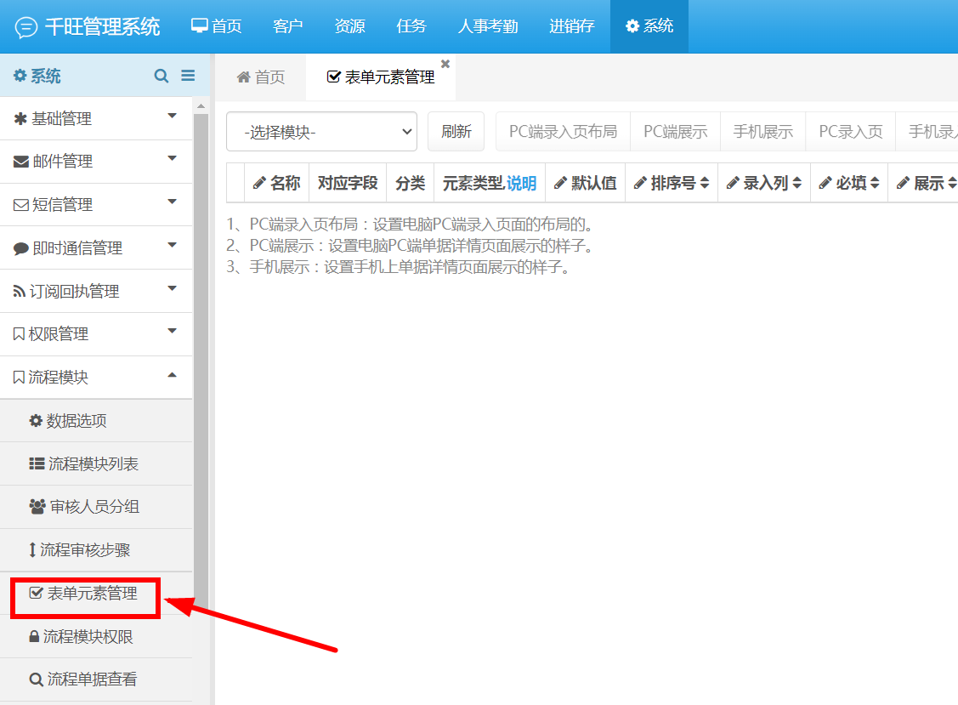Click the search icon in the sidebar header

click(x=162, y=76)
